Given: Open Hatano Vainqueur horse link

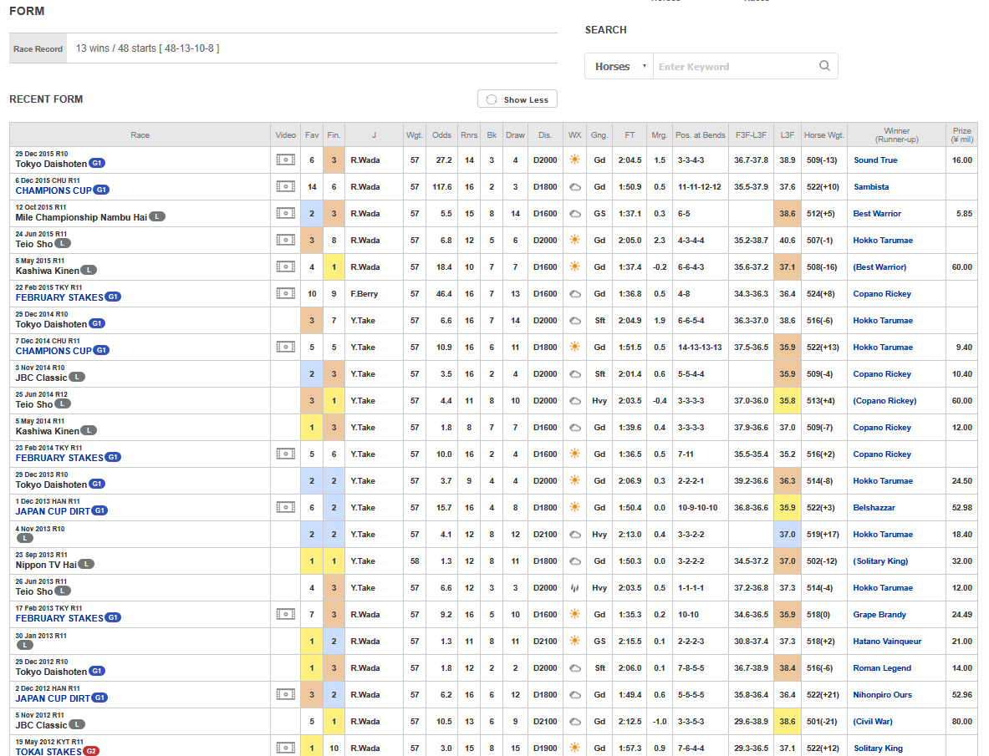Looking at the screenshot, I should [x=887, y=642].
